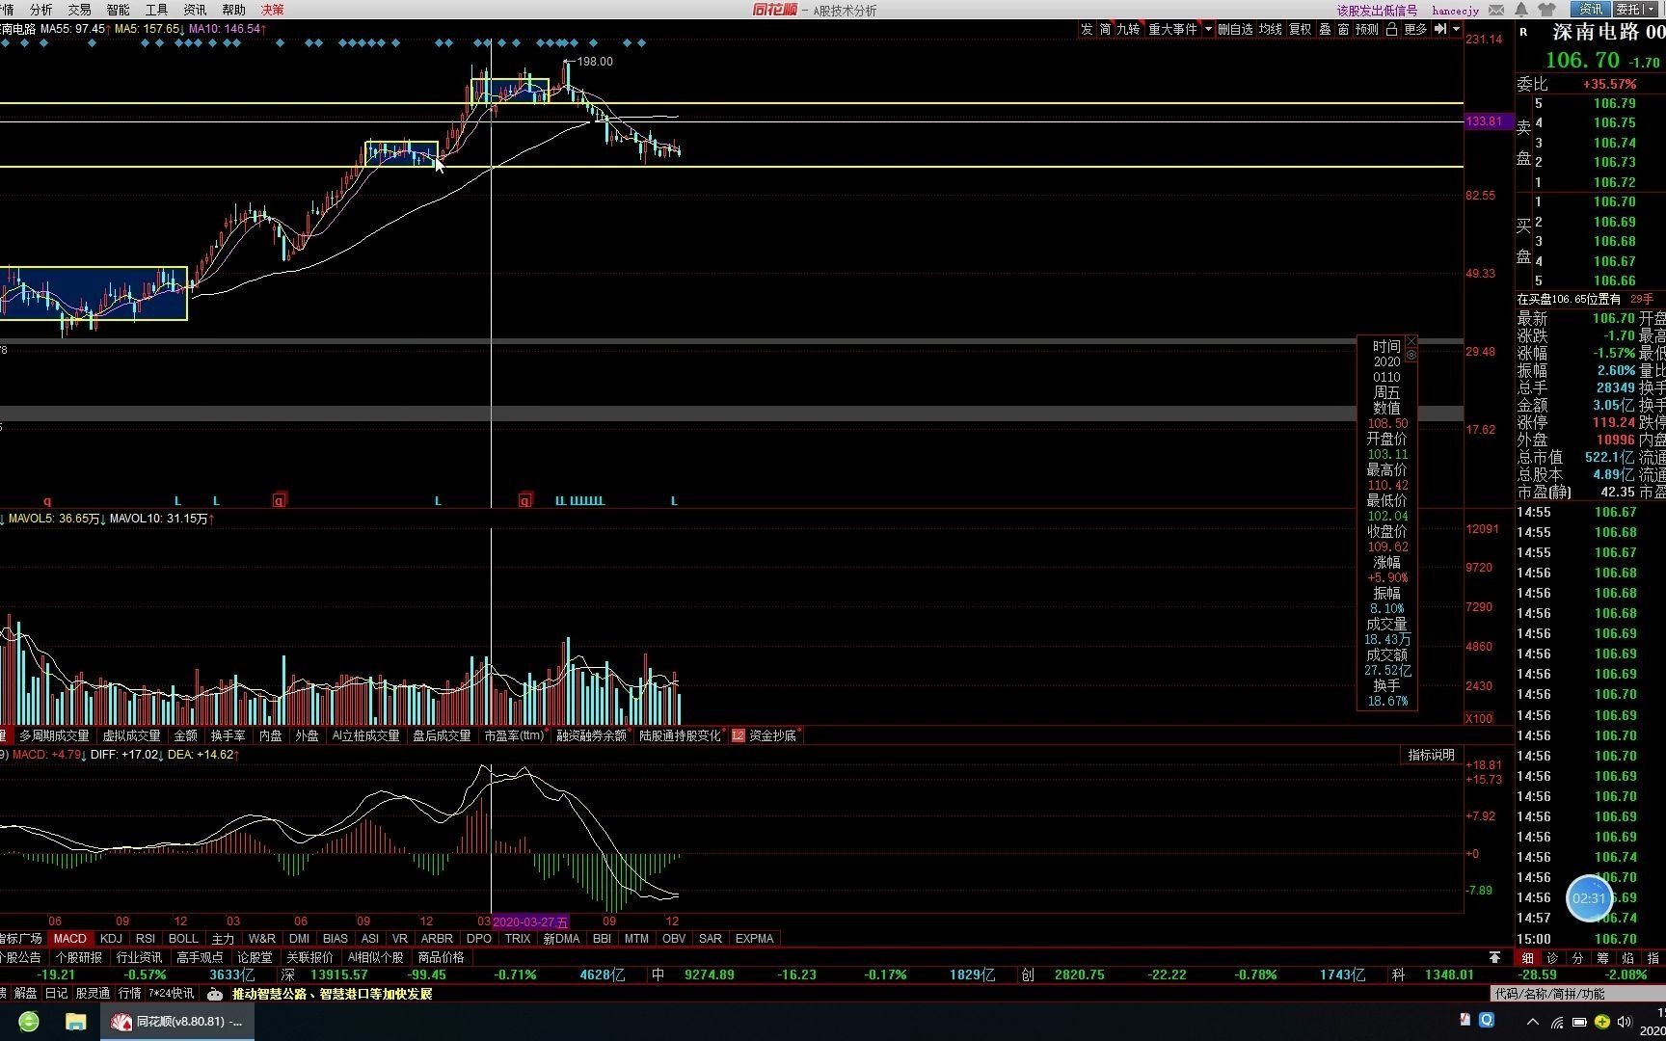
Task: Click the blue Q icon in tray
Action: point(1487,1020)
